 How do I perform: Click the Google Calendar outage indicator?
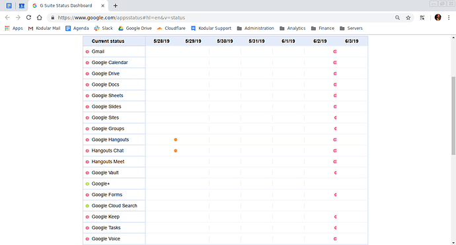pyautogui.click(x=335, y=63)
